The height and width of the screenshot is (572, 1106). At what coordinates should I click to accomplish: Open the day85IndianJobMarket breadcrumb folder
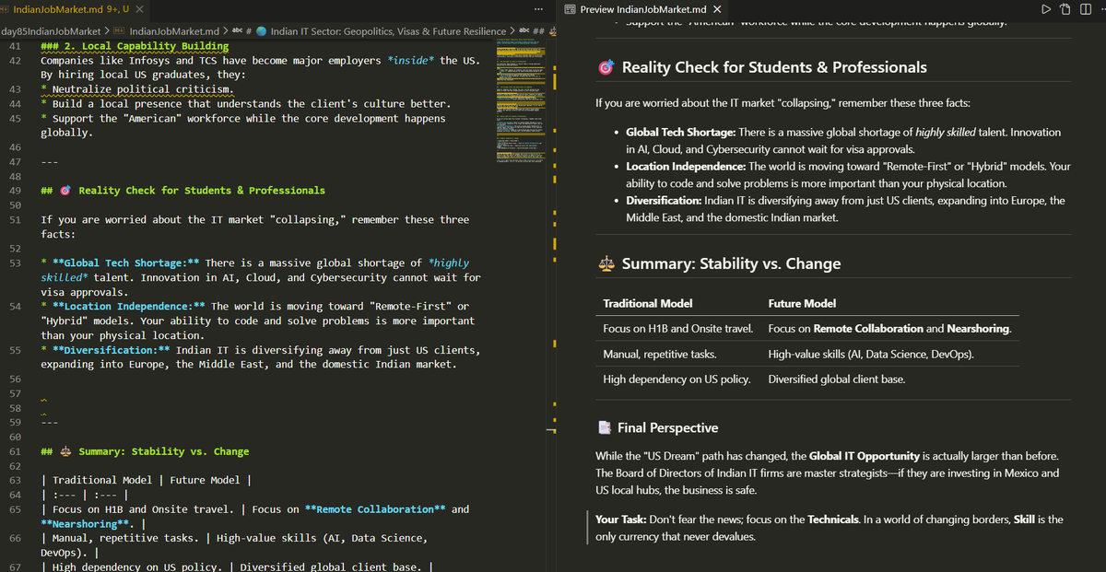[x=53, y=31]
